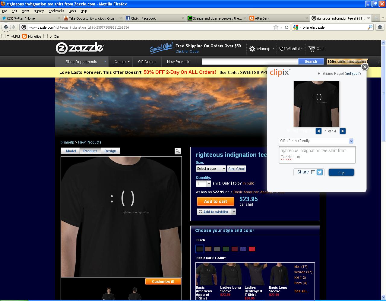This screenshot has width=386, height=301.
Task: Click the Clipix description text box
Action: [317, 155]
